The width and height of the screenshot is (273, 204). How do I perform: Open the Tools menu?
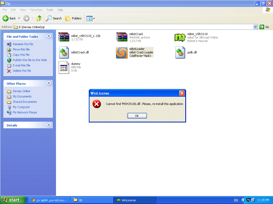pyautogui.click(x=50, y=10)
